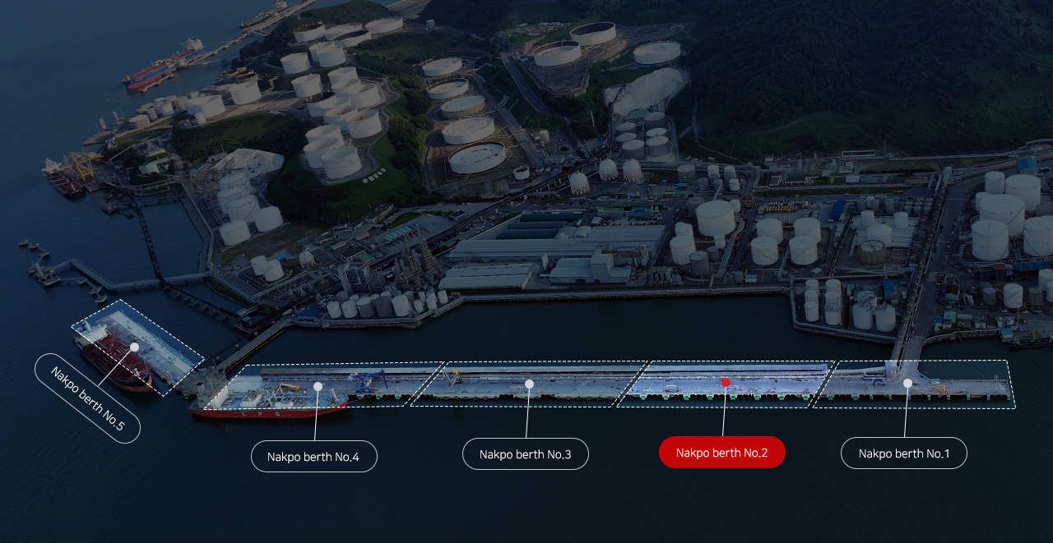
Task: Select the Nakpo berth No.1 label
Action: pyautogui.click(x=903, y=453)
